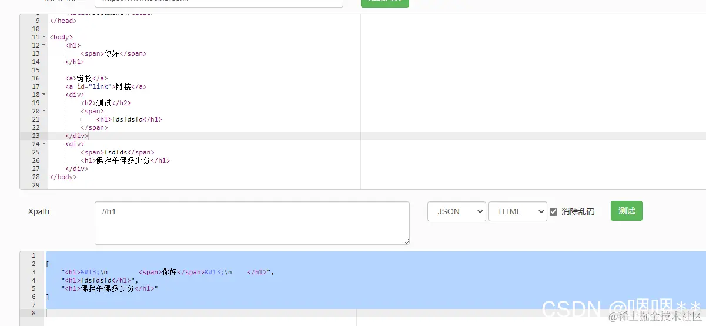Click the </div> closing tag on line 27
This screenshot has width=706, height=326.
pos(77,169)
